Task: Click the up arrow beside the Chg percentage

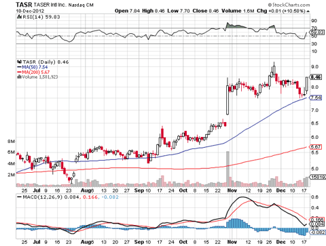Action: tap(308, 11)
